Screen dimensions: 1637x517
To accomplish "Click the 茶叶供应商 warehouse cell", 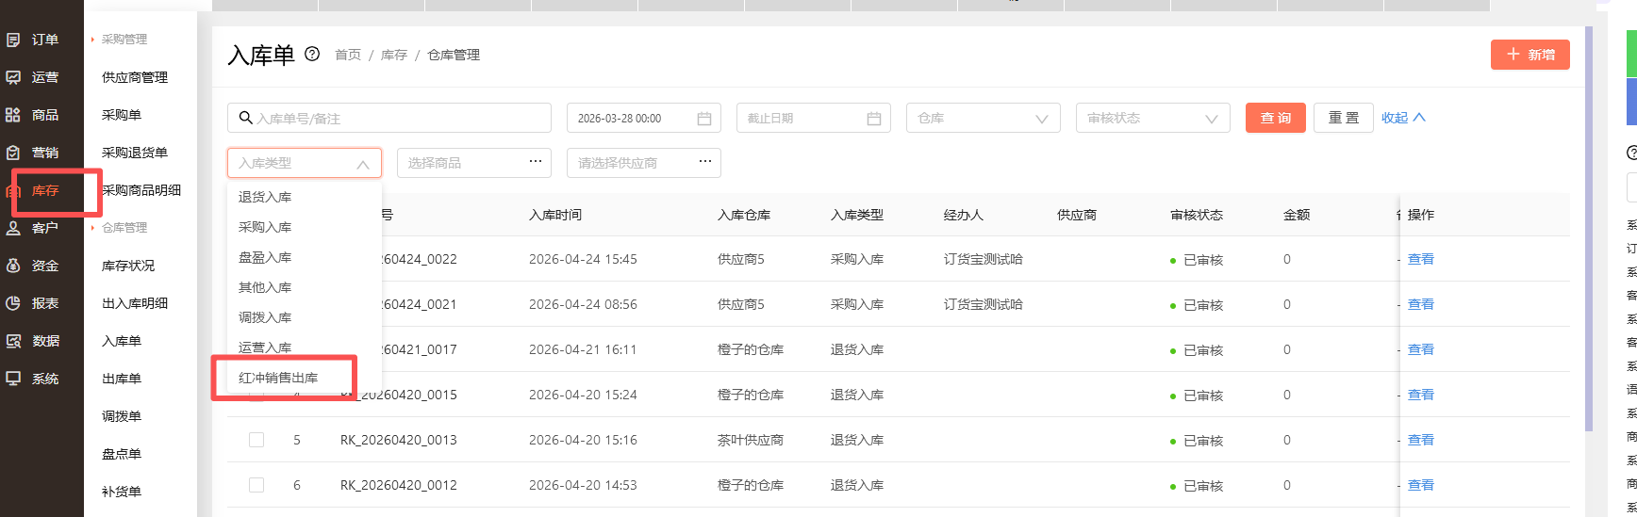I will click(751, 440).
